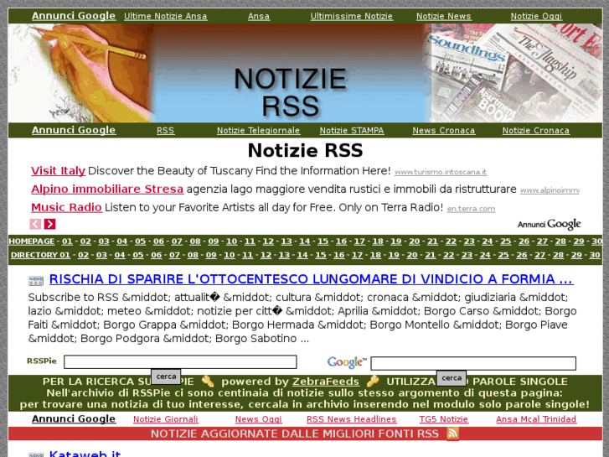Click news icon beside Rischia di sparire headline
Screen dimensions: 609x457
pyautogui.click(x=36, y=280)
